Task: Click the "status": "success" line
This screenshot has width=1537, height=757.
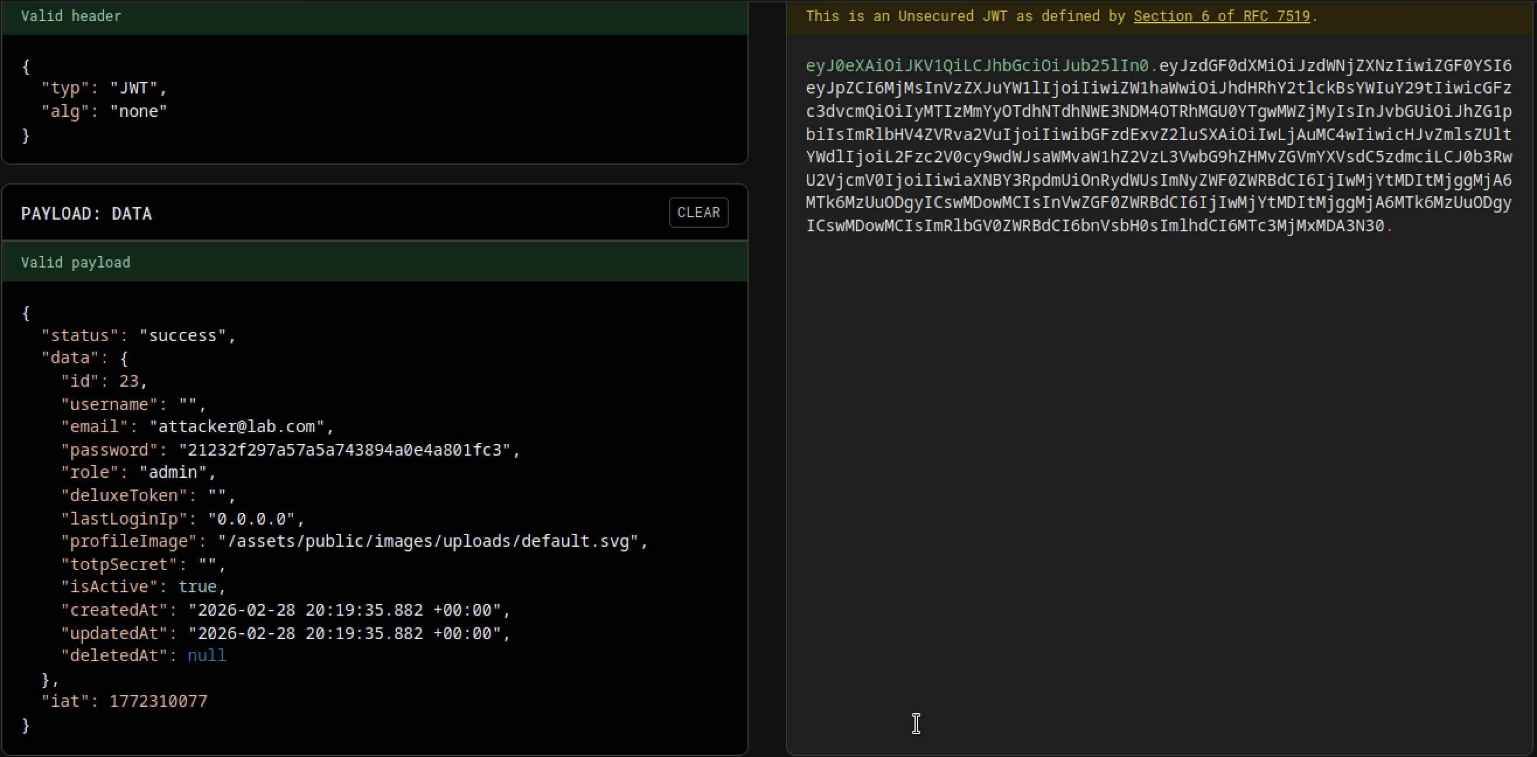Action: coord(139,335)
